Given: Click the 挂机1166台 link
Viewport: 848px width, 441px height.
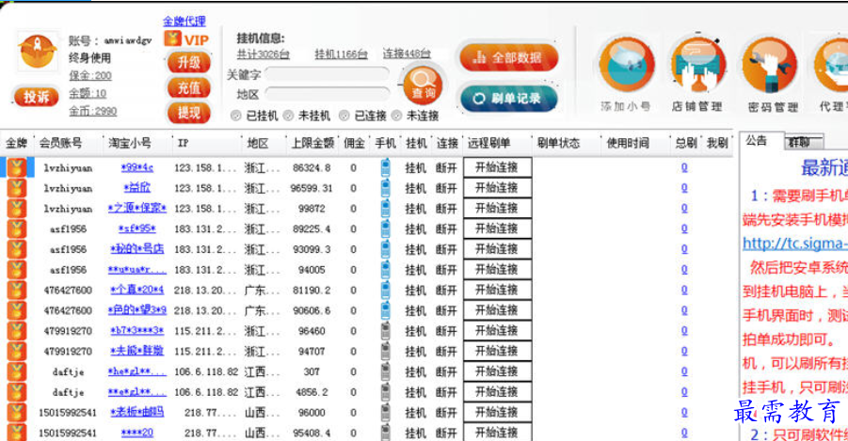Looking at the screenshot, I should pos(341,54).
